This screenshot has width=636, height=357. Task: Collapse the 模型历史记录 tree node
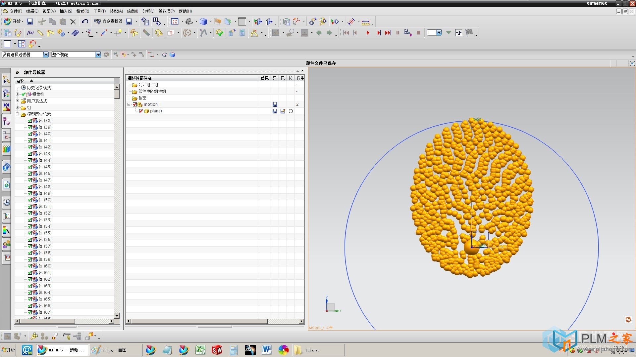(18, 114)
